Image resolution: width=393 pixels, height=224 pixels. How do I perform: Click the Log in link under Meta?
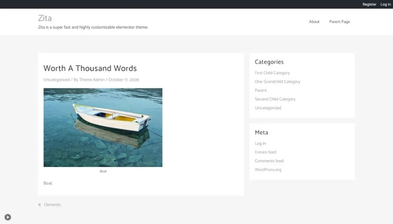[x=261, y=143]
